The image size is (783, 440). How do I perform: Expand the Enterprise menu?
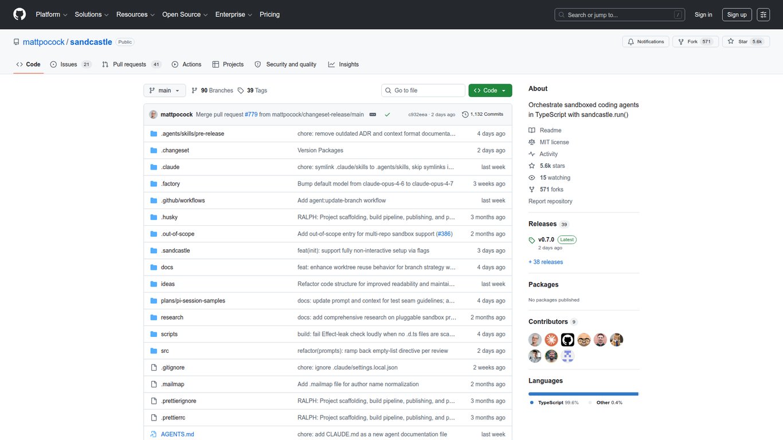tap(233, 15)
